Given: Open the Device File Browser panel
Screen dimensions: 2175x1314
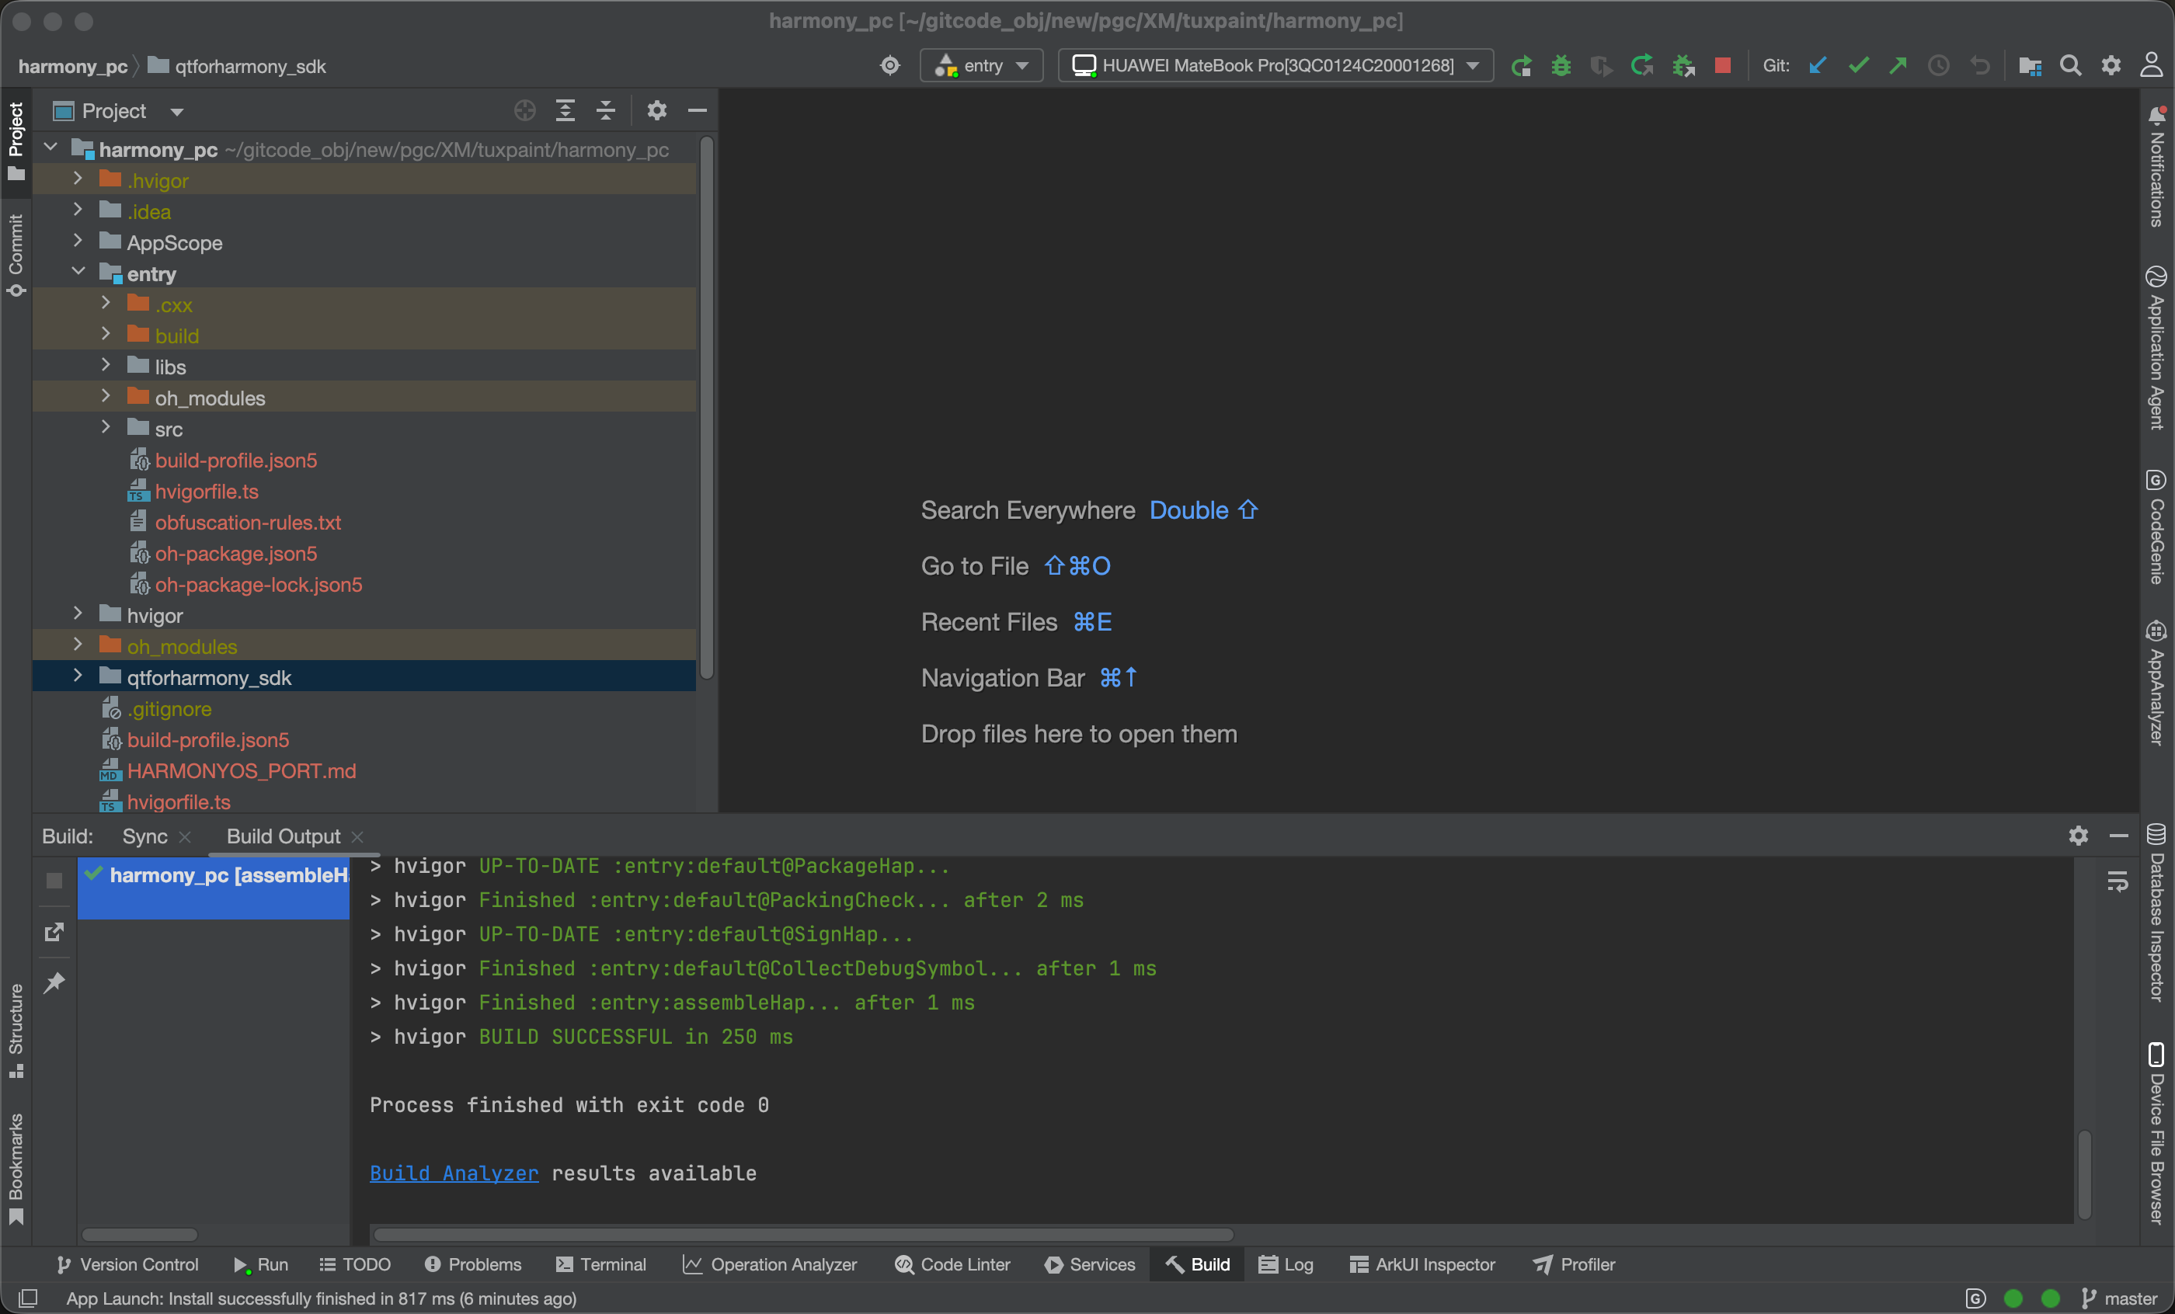Looking at the screenshot, I should point(2156,1133).
